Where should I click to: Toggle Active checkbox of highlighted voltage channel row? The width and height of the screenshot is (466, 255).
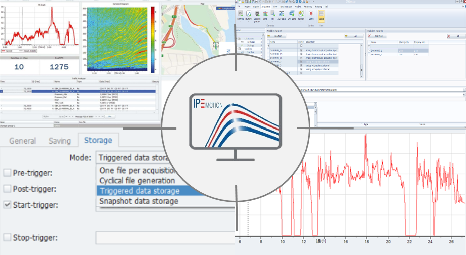coord(301,62)
